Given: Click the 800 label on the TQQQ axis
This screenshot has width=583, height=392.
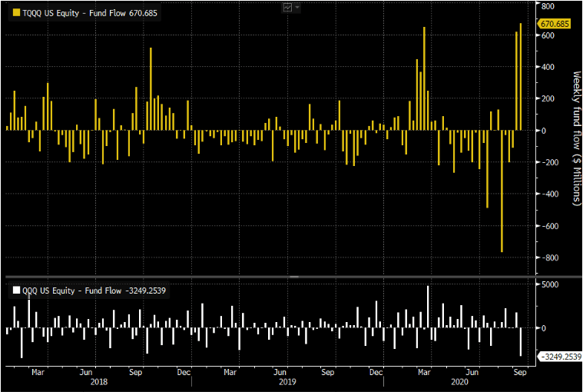Looking at the screenshot, I should 548,6.
